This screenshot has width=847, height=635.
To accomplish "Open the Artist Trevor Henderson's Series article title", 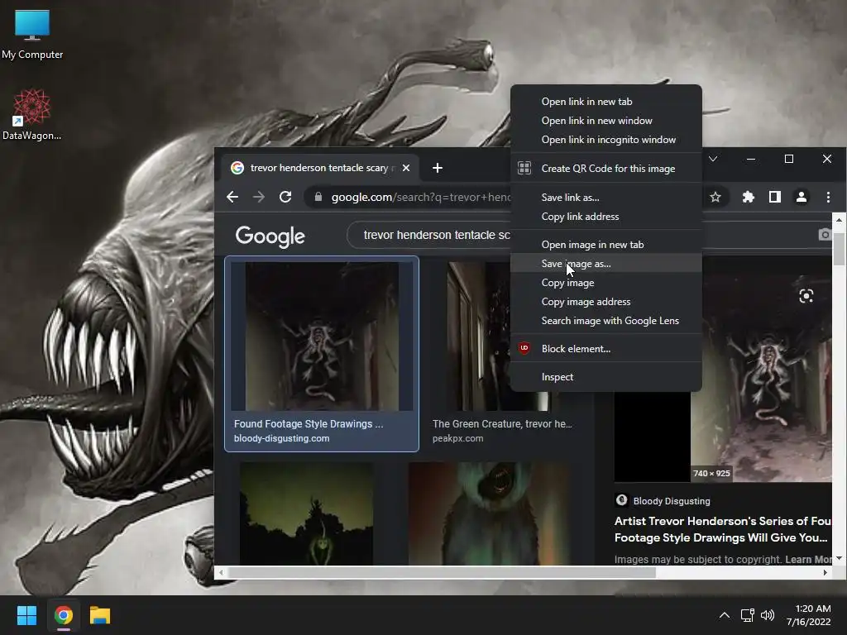I will point(723,529).
